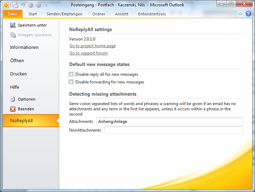Switch to the Ordner tab
This screenshot has width=255, height=192.
99,14
